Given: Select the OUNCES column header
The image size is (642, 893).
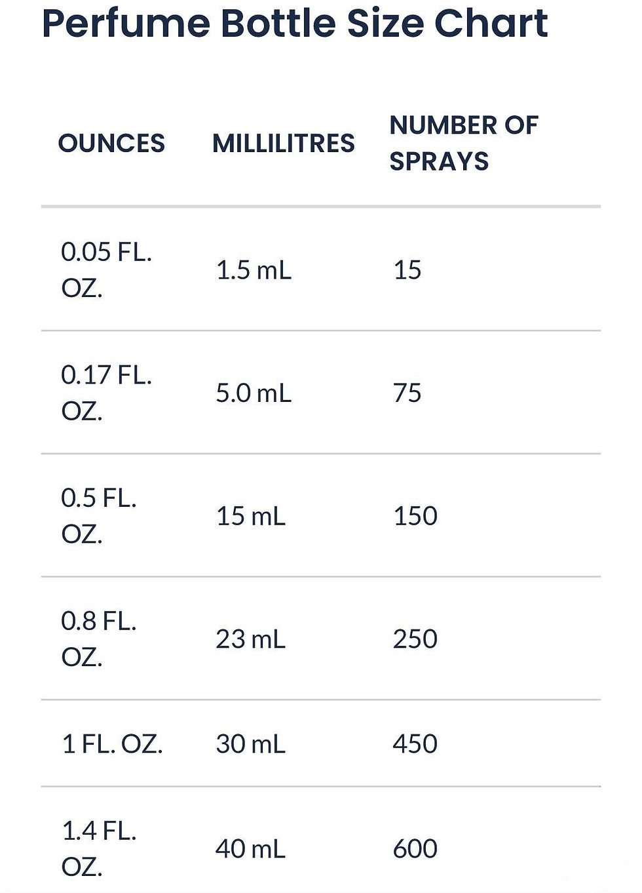Looking at the screenshot, I should 111,144.
